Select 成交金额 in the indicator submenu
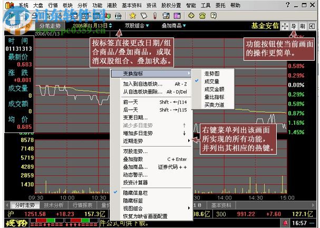Image resolution: width=320 pixels, height=228 pixels. [x=212, y=89]
